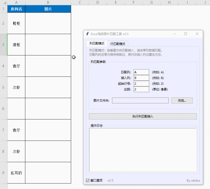
Task: Select column E header in Excel
Action: tap(116, 3)
